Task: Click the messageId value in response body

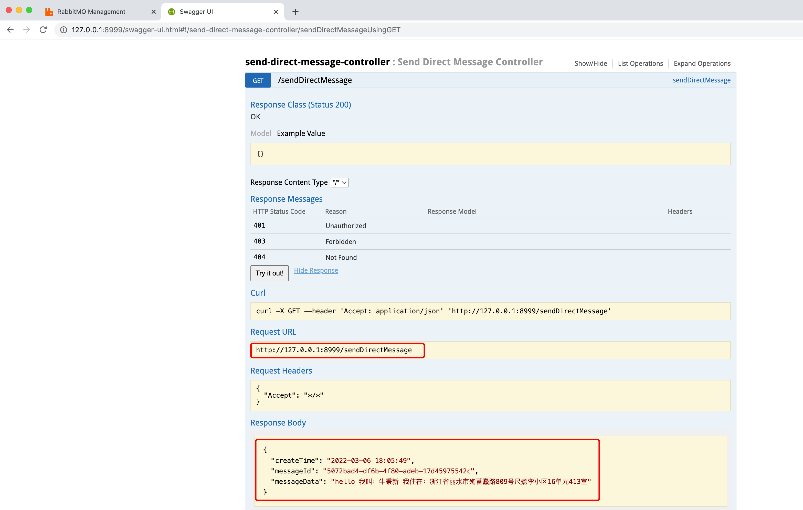Action: (398, 471)
